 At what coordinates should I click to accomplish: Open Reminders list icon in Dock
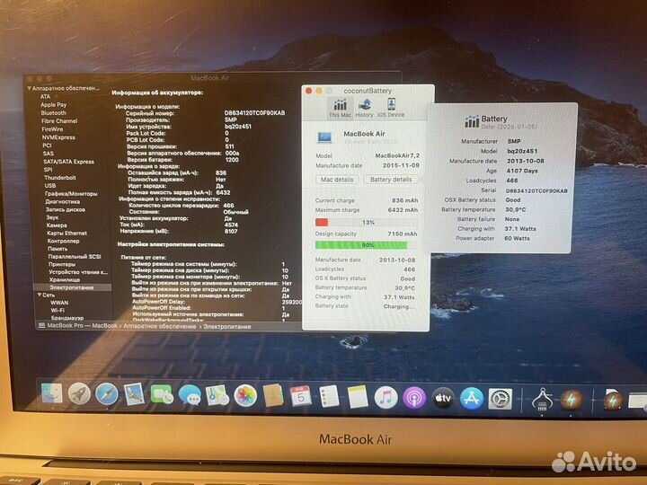click(329, 397)
